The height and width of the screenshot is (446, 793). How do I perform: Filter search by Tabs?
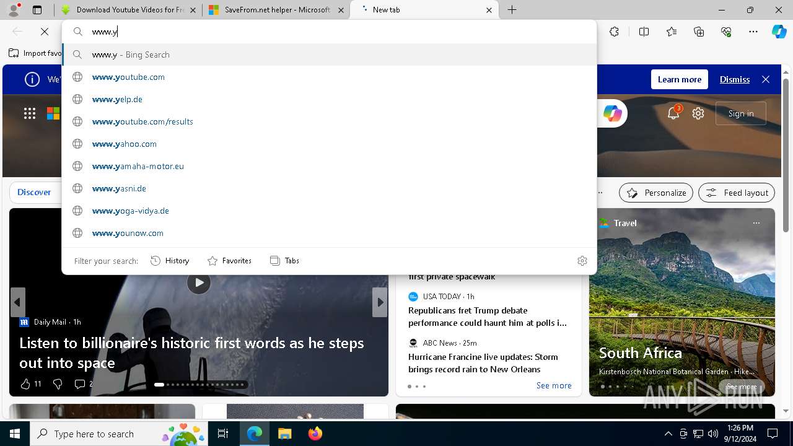[284, 261]
